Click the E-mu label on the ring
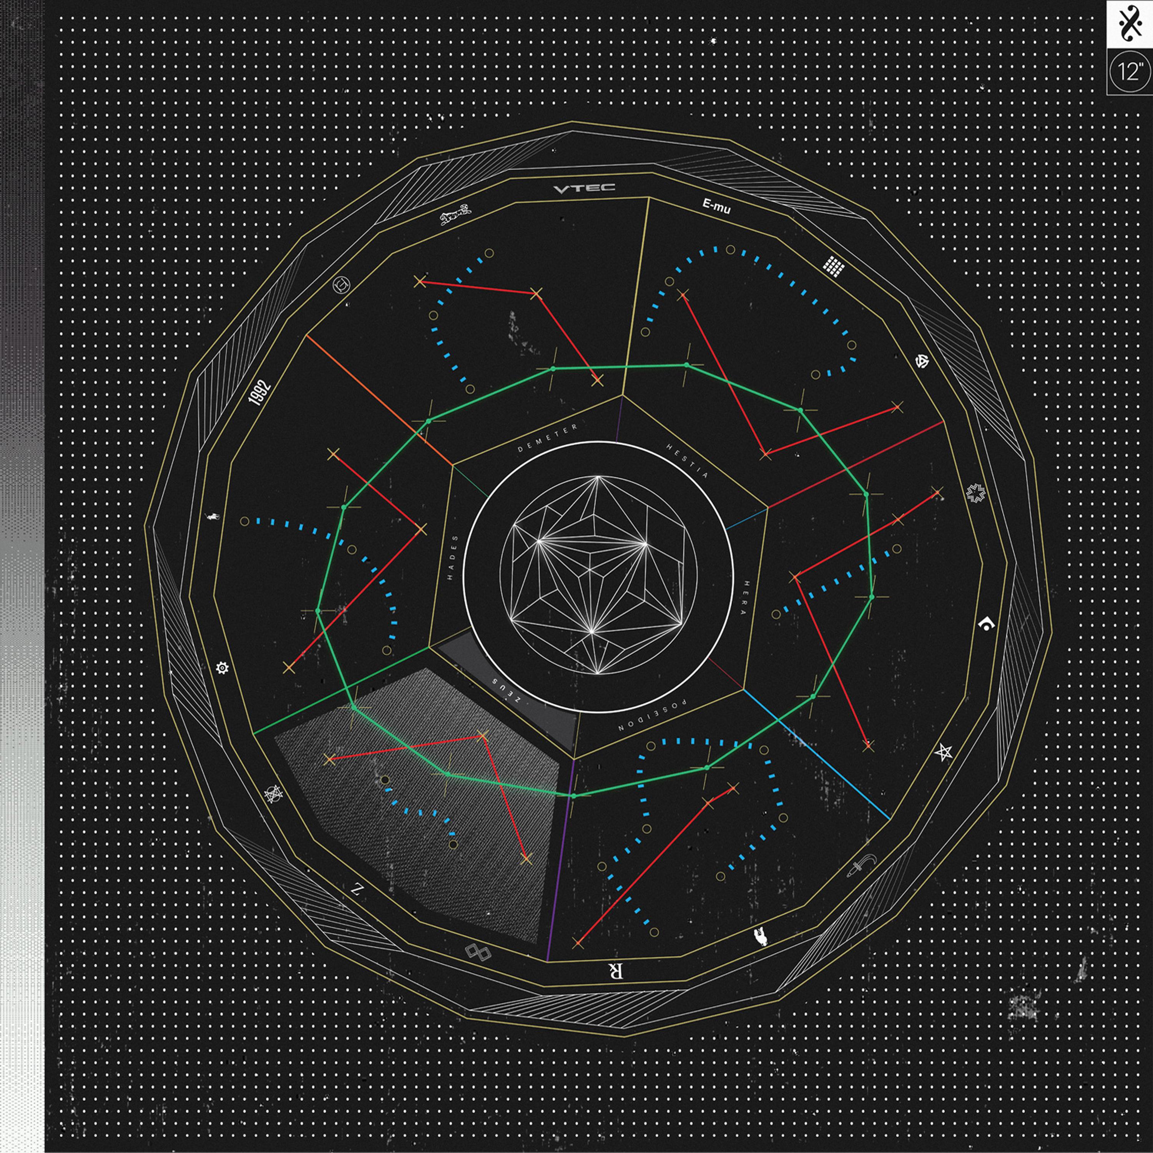 (716, 207)
